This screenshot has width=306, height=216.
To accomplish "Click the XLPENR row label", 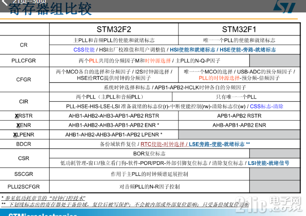I will point(23,134).
